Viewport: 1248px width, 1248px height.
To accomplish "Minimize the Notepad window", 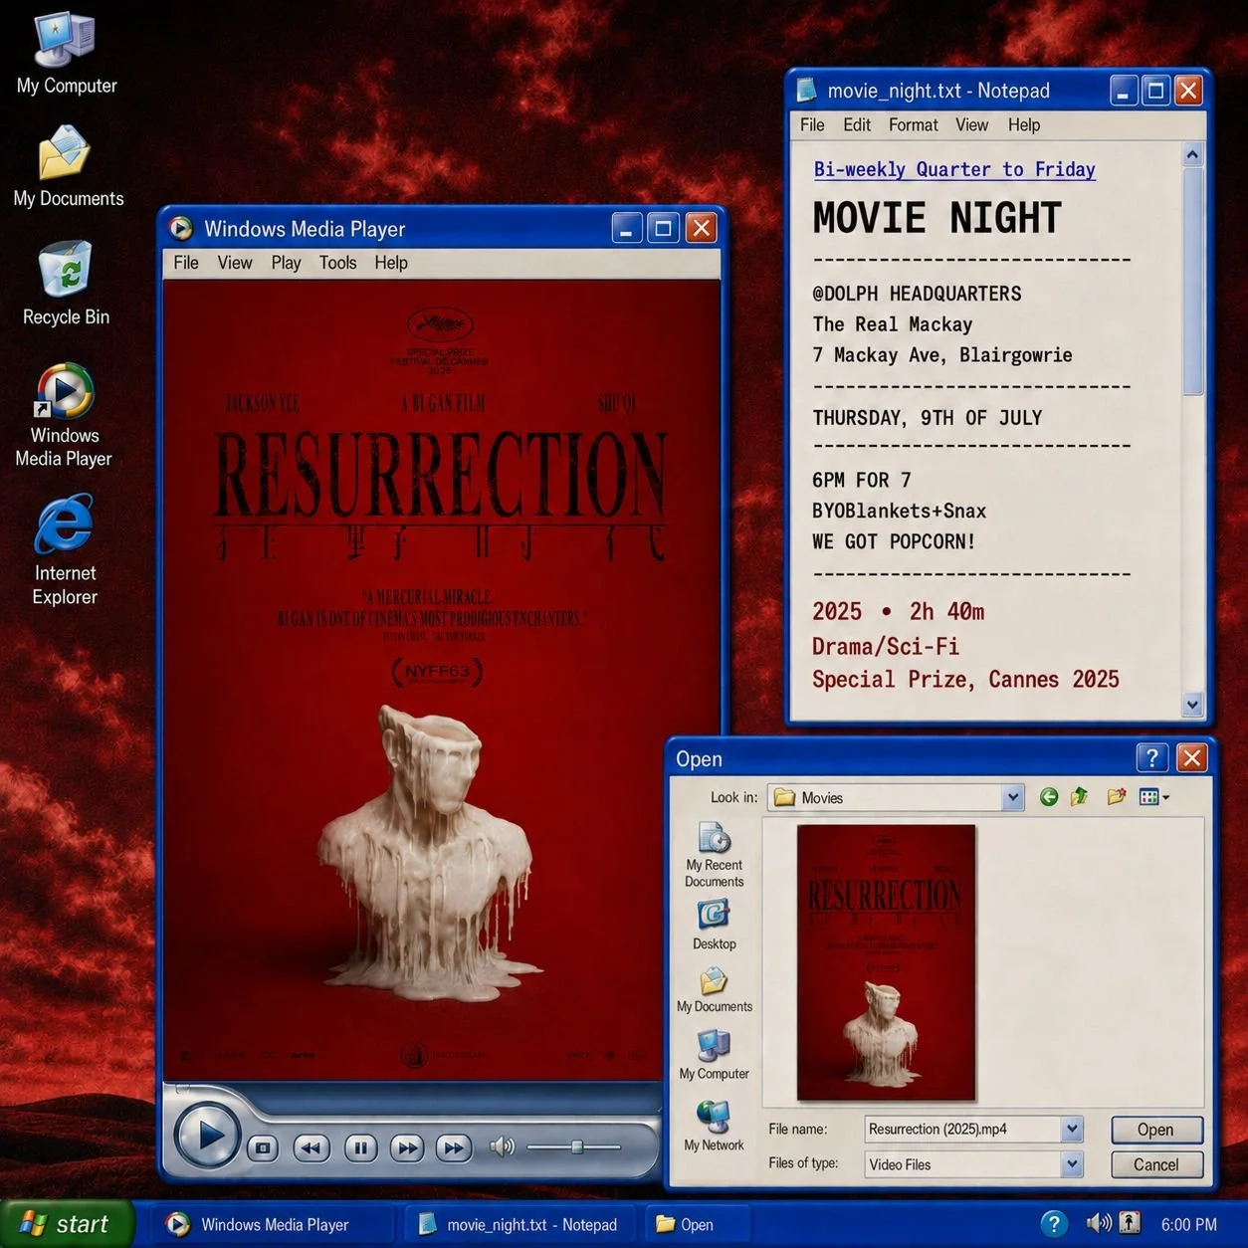I will [1124, 91].
